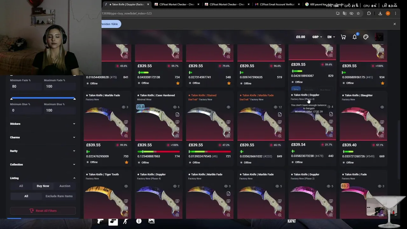Toggle watch eye on Marble Fade 0.0224 card
The height and width of the screenshot is (229, 407).
click(123, 107)
